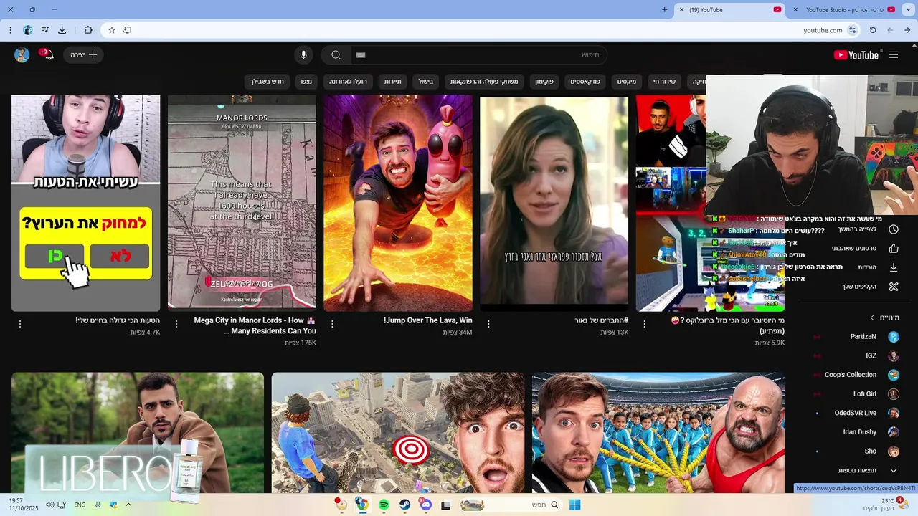Select the נצפו filter chip
This screenshot has height=516, width=918.
pos(306,82)
